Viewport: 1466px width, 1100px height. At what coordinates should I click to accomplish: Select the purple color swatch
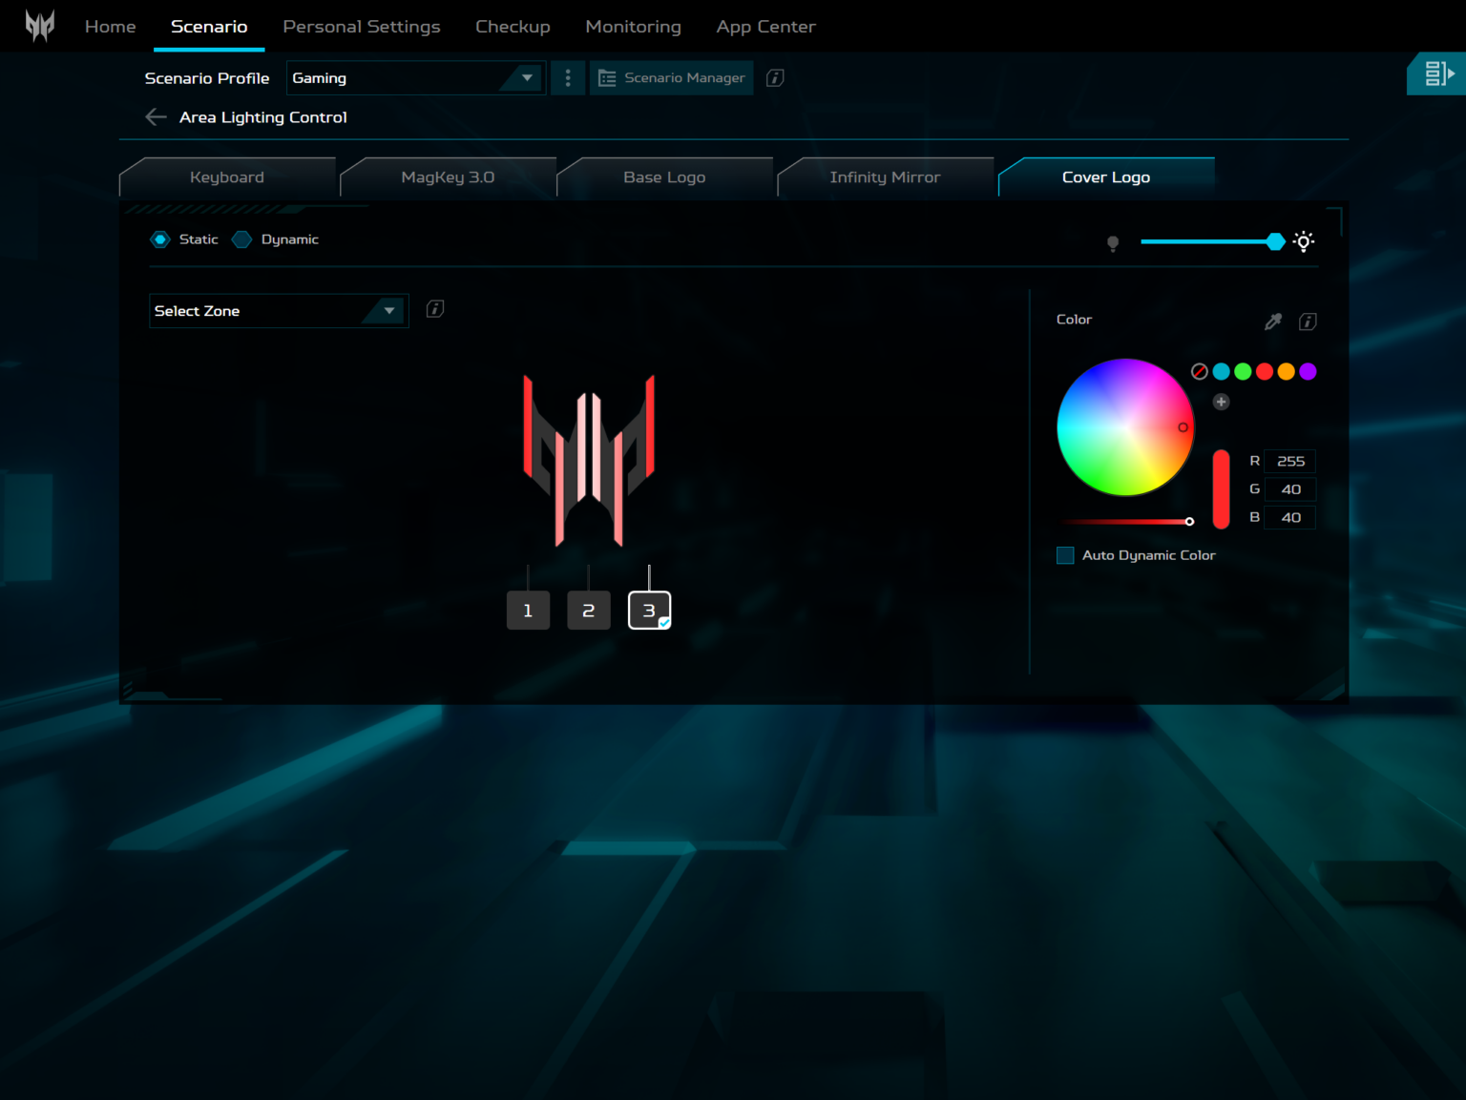point(1309,371)
